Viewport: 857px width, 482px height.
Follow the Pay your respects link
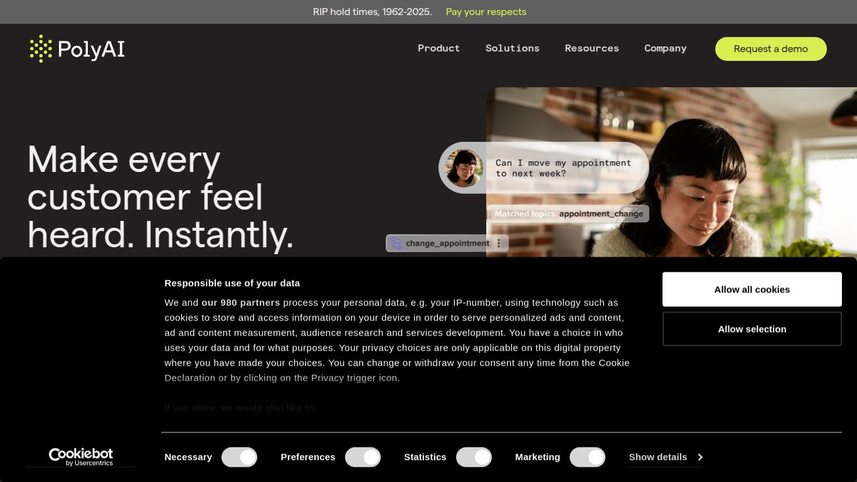click(x=486, y=12)
